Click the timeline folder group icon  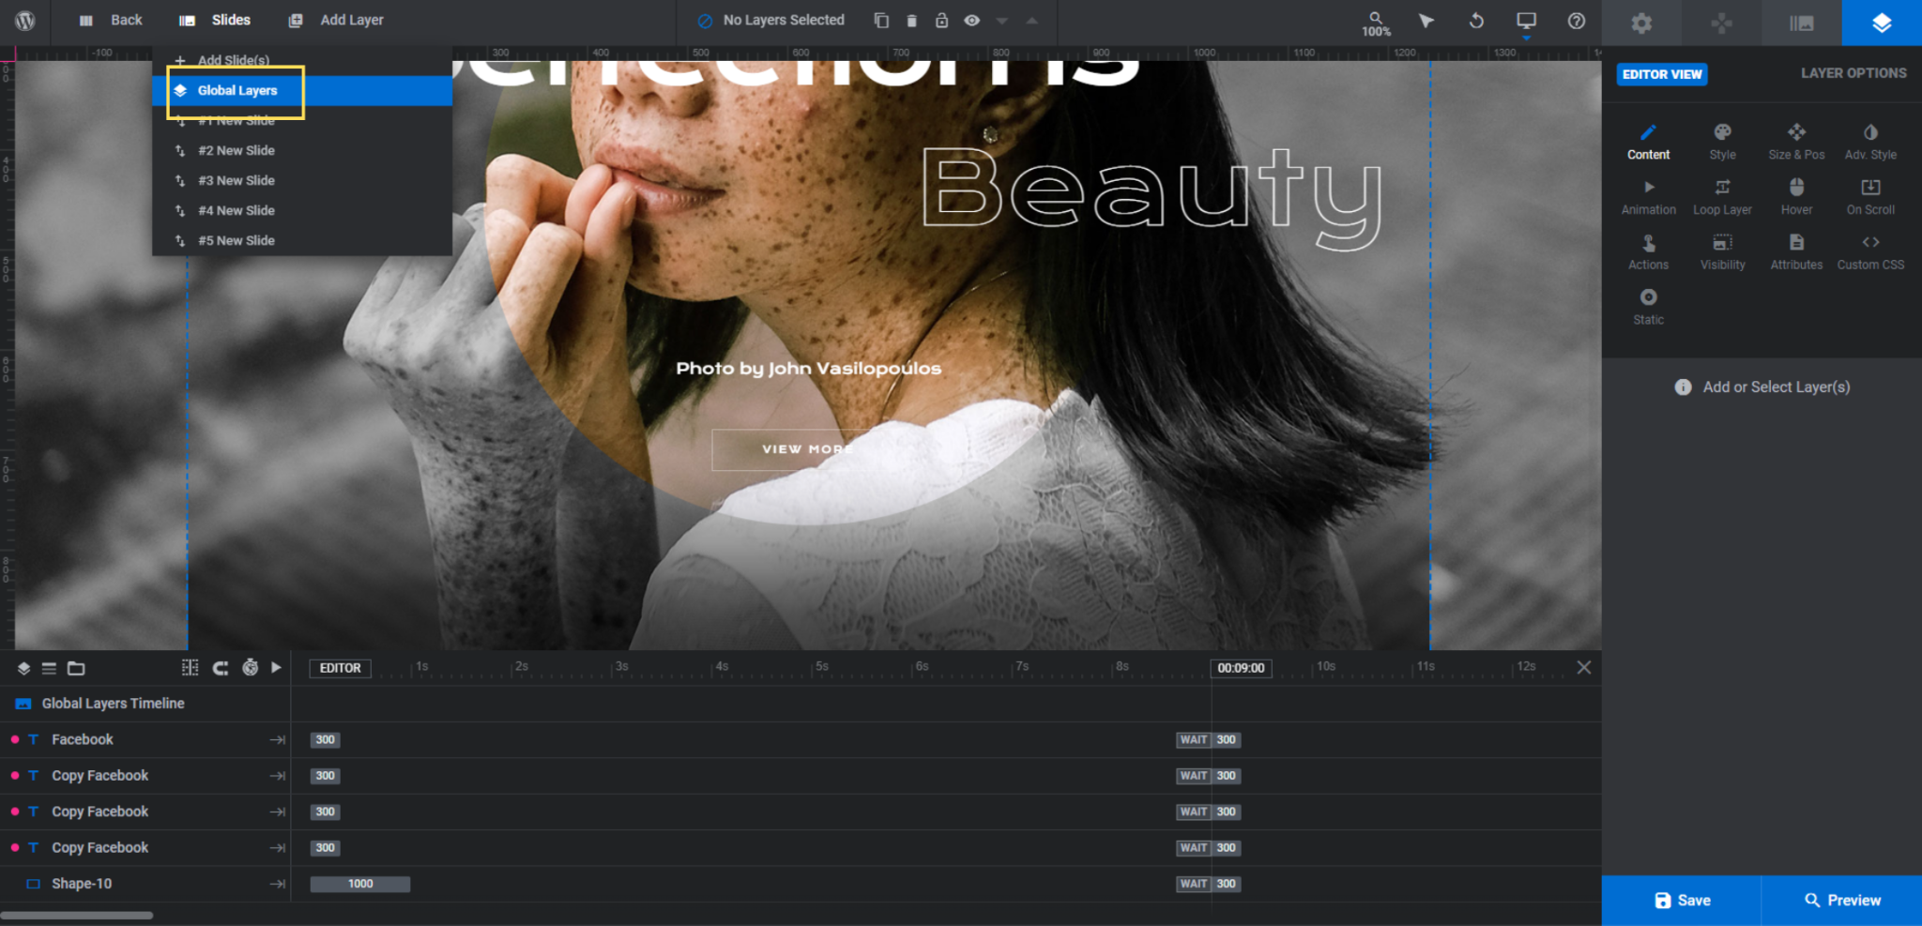tap(76, 668)
